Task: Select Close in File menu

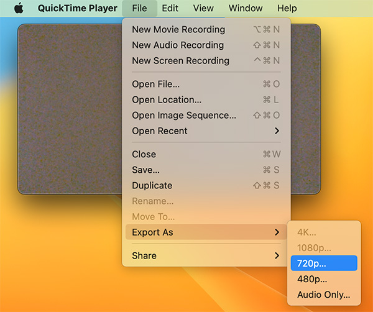Action: (206, 154)
